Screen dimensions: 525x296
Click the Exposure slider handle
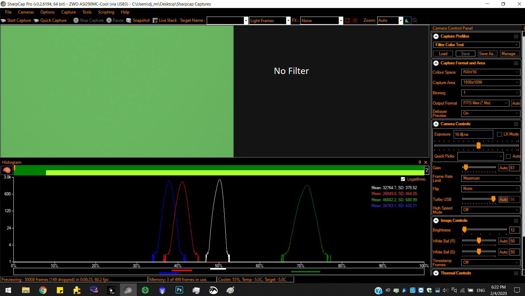(x=478, y=146)
